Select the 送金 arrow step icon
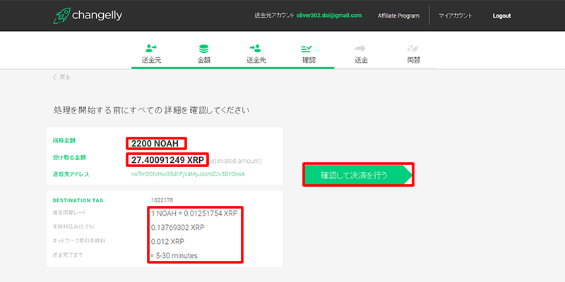 360,48
